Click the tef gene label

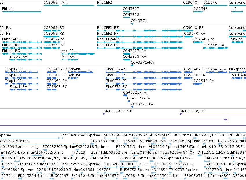(233, 9)
